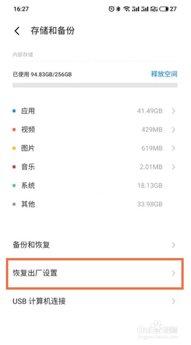
Task: Tap the blue 应用 color marker
Action: coord(14,111)
